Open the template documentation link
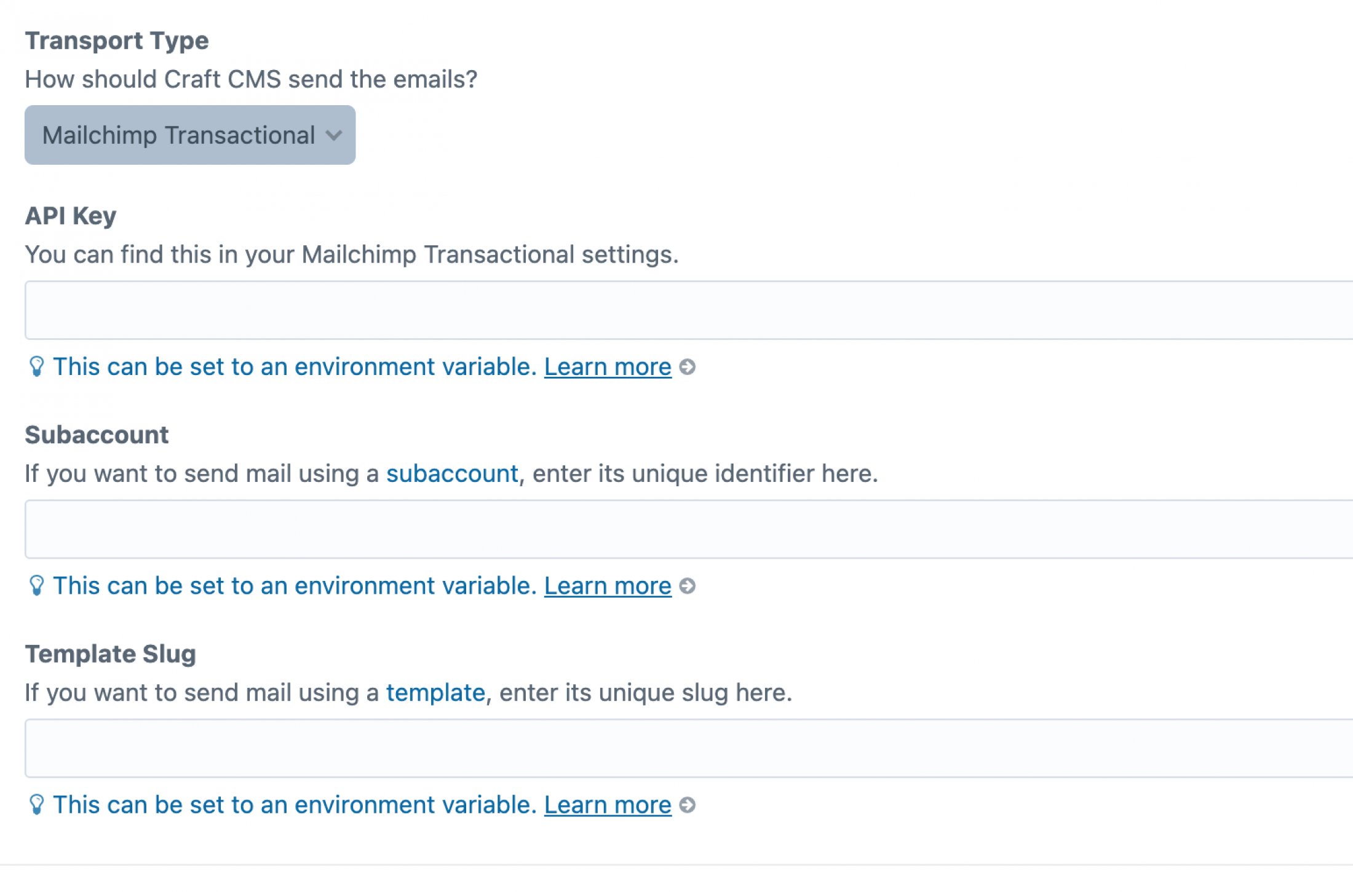This screenshot has width=1353, height=892. pos(435,692)
